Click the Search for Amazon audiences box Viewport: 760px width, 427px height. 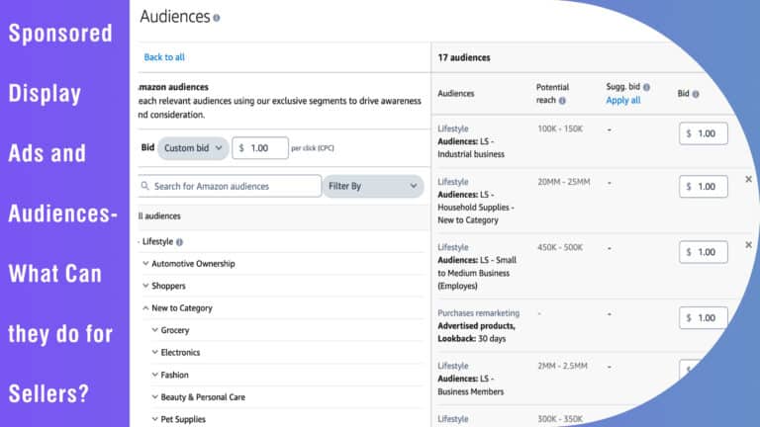pos(230,186)
